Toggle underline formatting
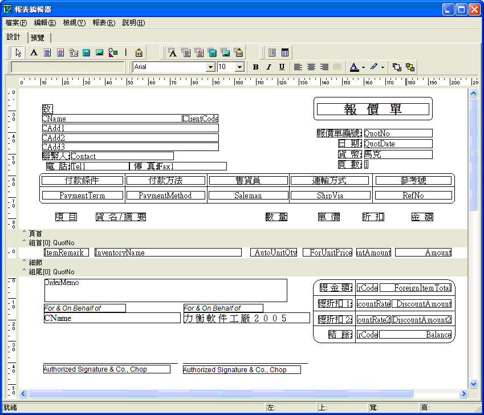 click(x=282, y=67)
